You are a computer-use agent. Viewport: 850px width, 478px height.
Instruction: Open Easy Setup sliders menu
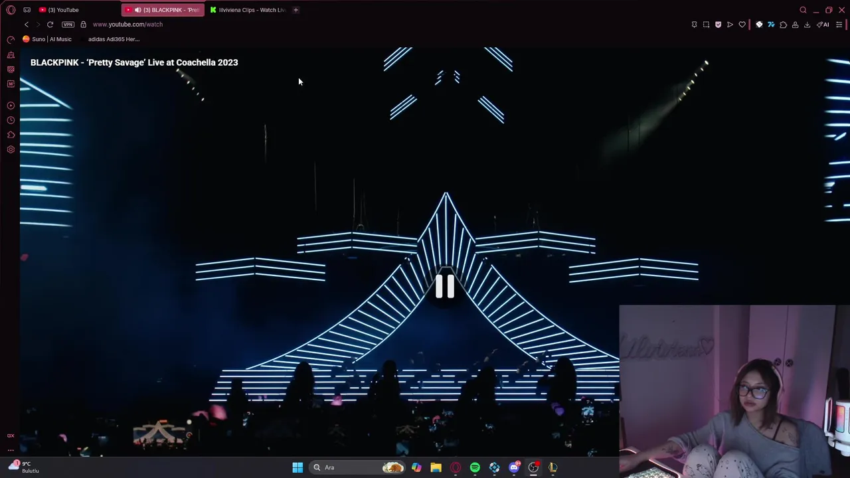839,25
